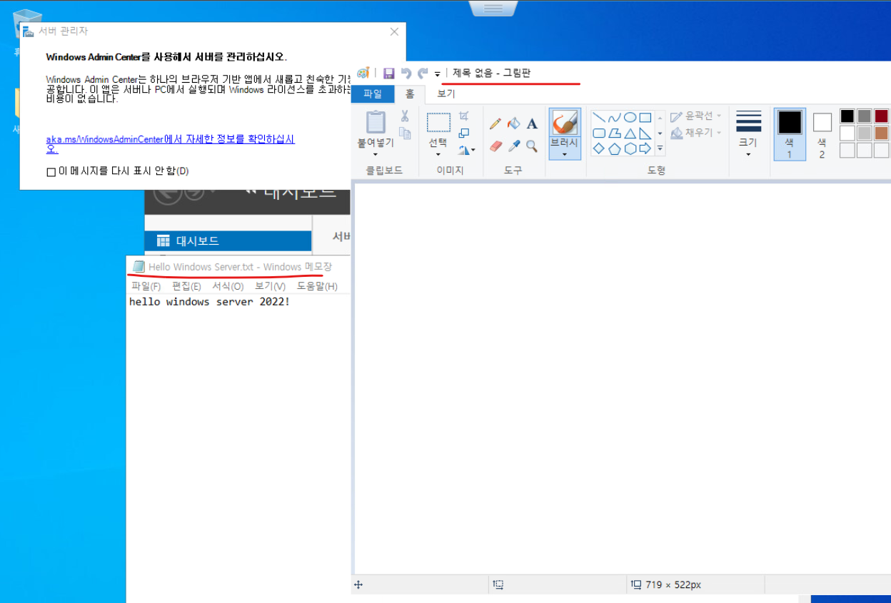Viewport: 891px width, 603px height.
Task: Pick the brown palette swatch
Action: pos(881,133)
